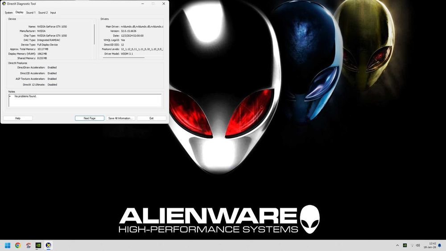Select the Driver Model value WDDM 3.1
Viewport: 446px width, 251px height.
coord(127,54)
